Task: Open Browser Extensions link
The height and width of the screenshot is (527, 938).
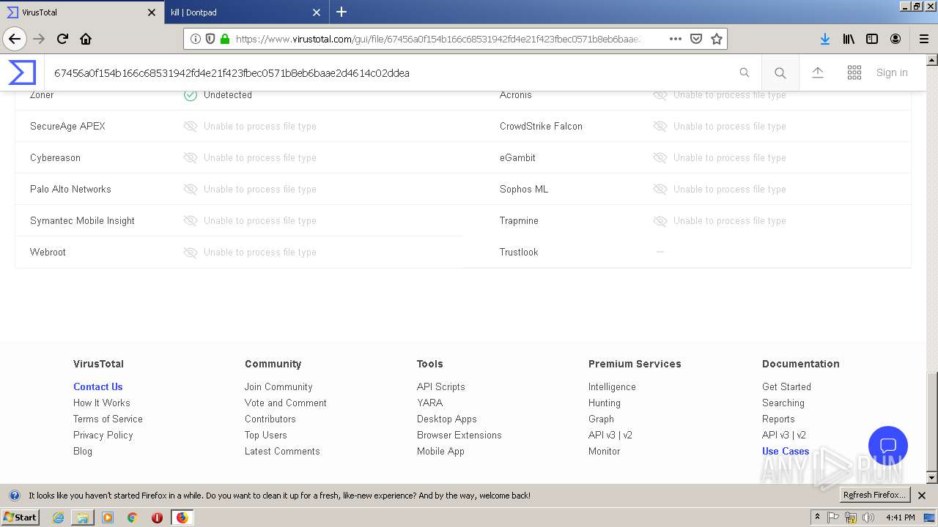Action: click(x=459, y=435)
